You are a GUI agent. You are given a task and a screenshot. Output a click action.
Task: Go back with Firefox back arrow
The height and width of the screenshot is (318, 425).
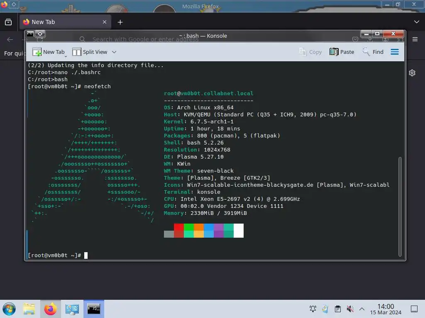click(10, 40)
